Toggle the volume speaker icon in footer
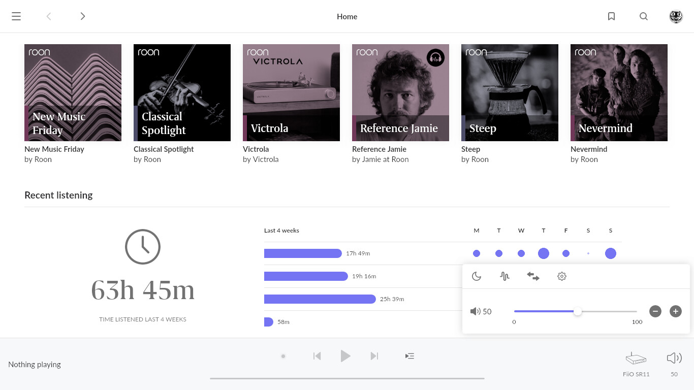694x390 pixels. pos(674,358)
